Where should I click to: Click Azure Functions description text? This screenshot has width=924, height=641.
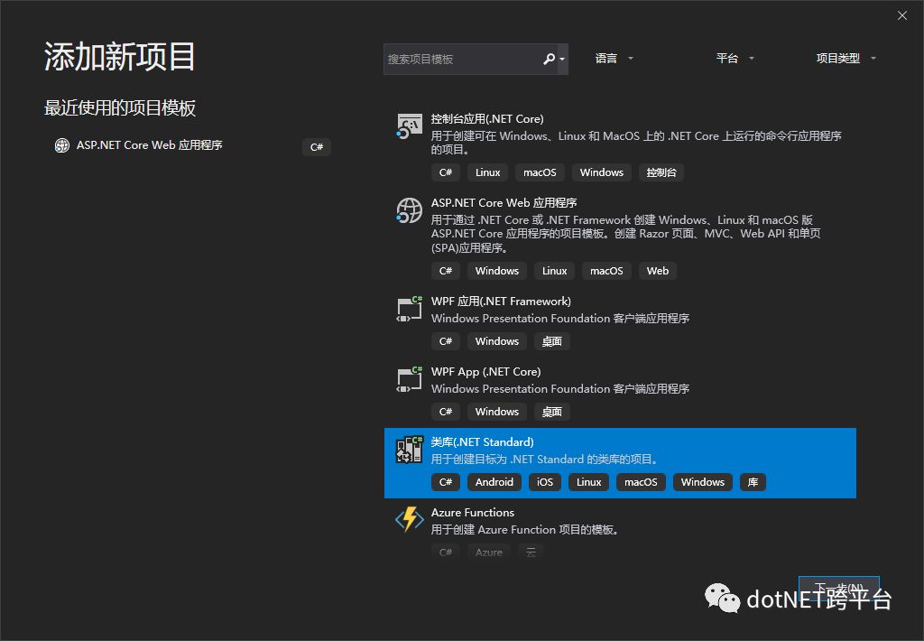pyautogui.click(x=526, y=530)
